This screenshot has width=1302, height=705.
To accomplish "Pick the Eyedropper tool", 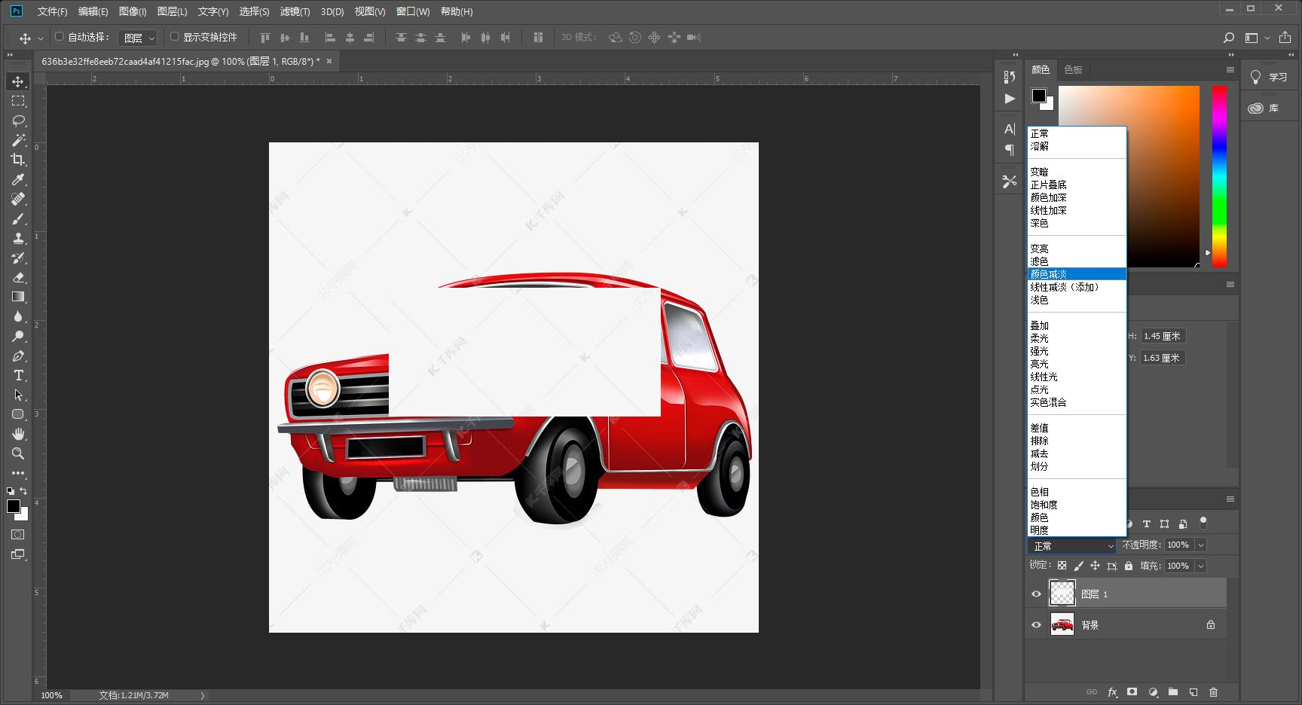I will point(18,179).
